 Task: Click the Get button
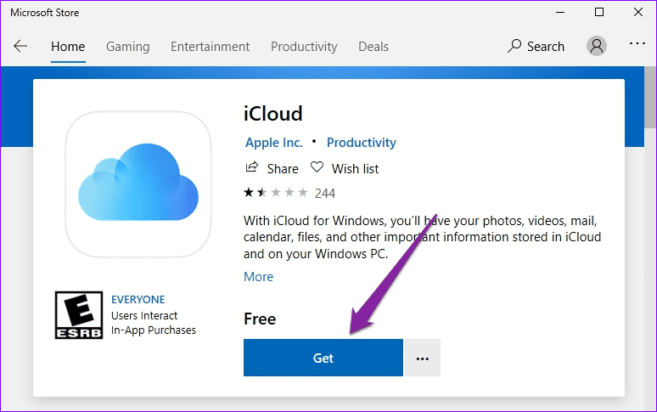[323, 358]
